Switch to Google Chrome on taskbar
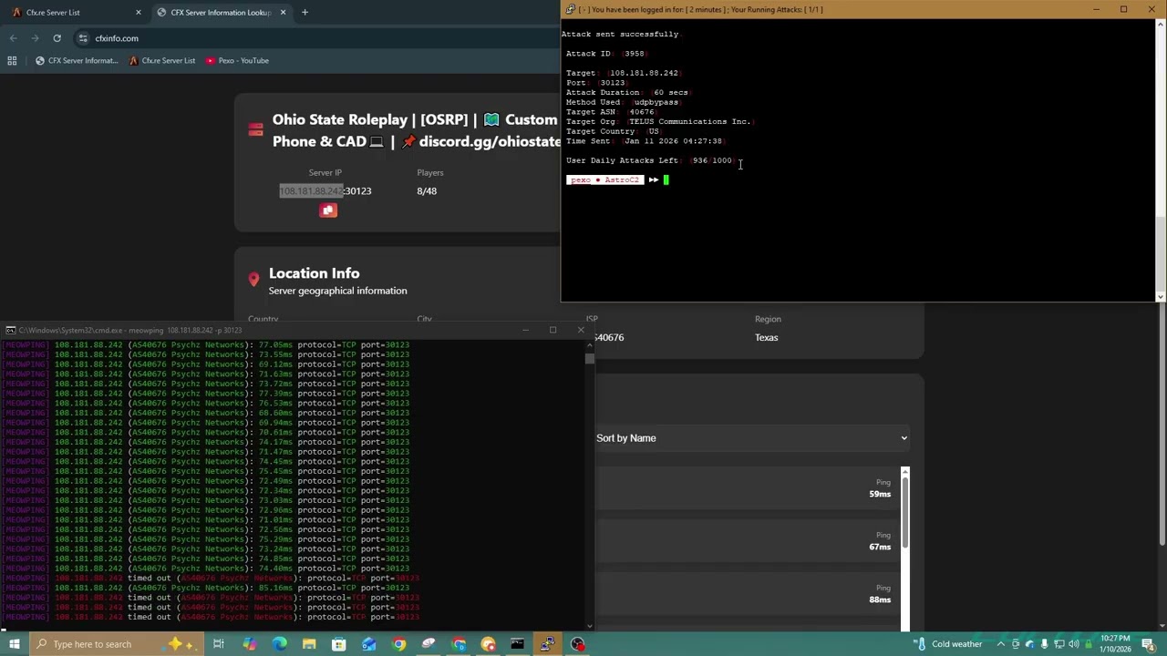Viewport: 1167px width, 656px height. pyautogui.click(x=398, y=644)
